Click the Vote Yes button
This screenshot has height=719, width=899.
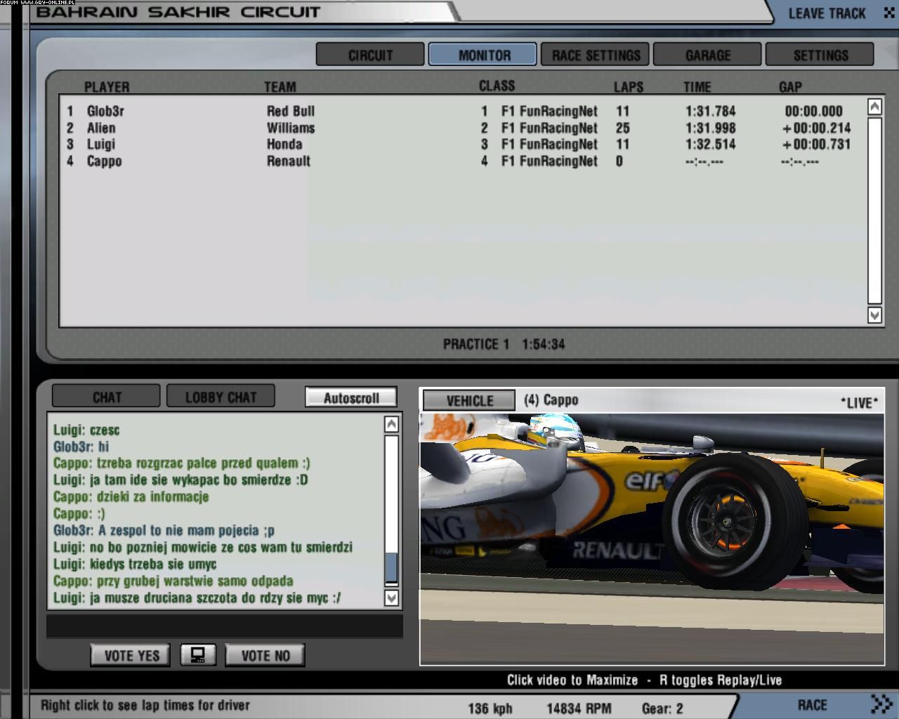tap(130, 655)
